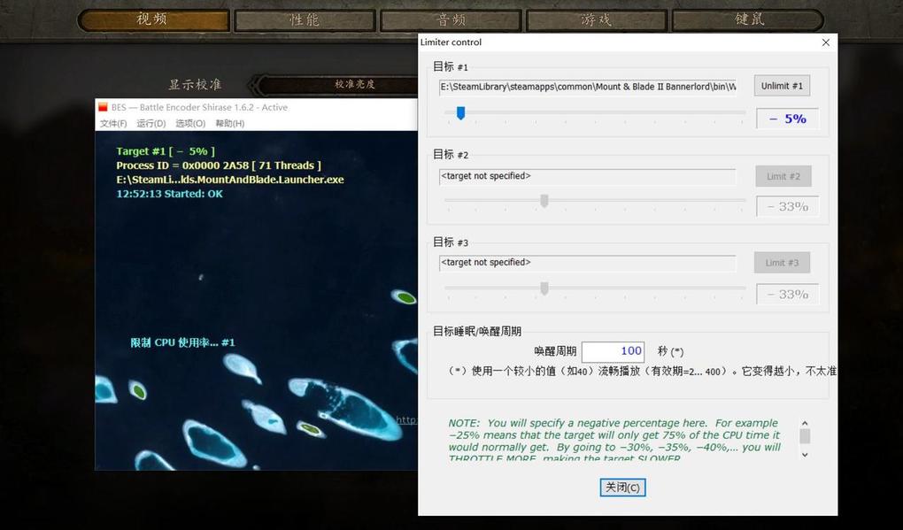Click the NOTE text scrollbar thumb
Image resolution: width=903 pixels, height=530 pixels.
(x=805, y=437)
